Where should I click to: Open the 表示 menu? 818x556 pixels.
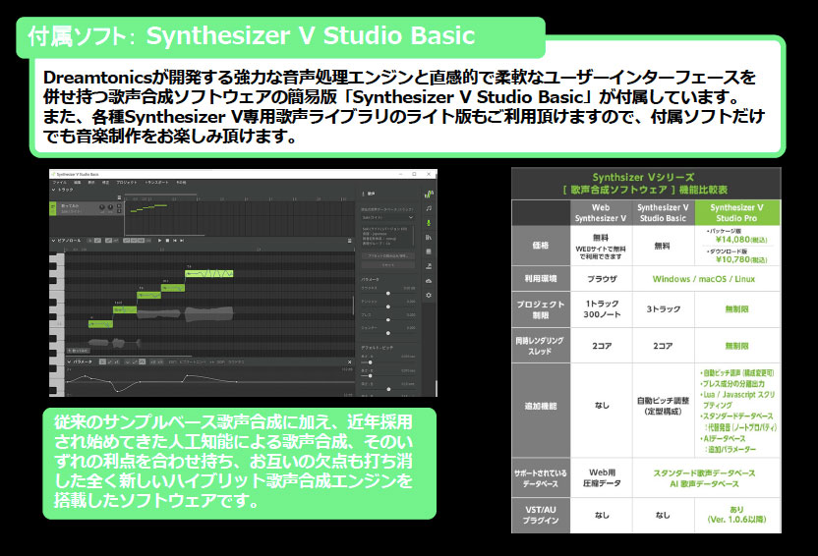pos(91,183)
